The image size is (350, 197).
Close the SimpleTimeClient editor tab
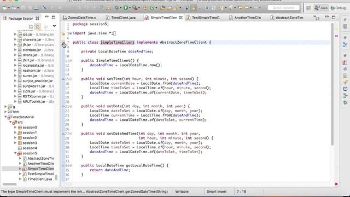(181, 18)
